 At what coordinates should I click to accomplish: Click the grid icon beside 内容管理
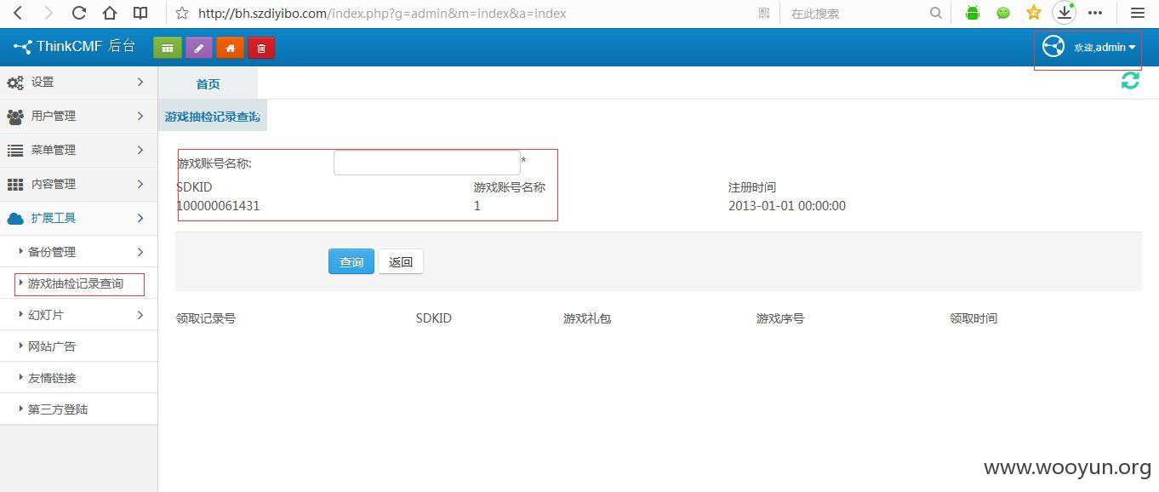click(15, 185)
